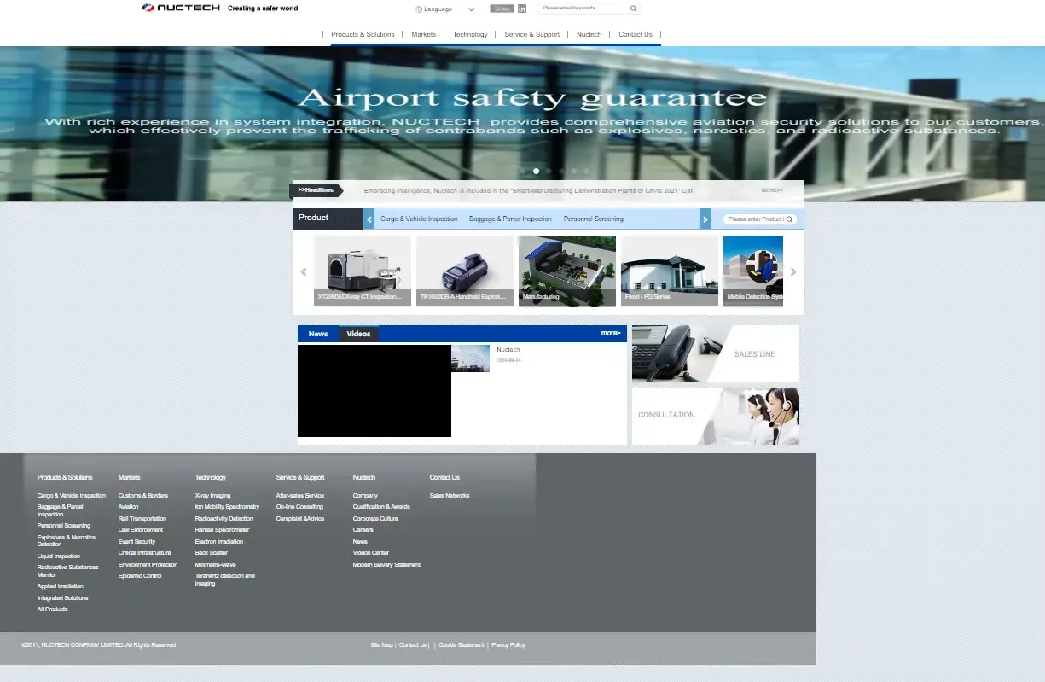Open the Language dropdown chevron
The height and width of the screenshot is (682, 1045).
tap(472, 9)
